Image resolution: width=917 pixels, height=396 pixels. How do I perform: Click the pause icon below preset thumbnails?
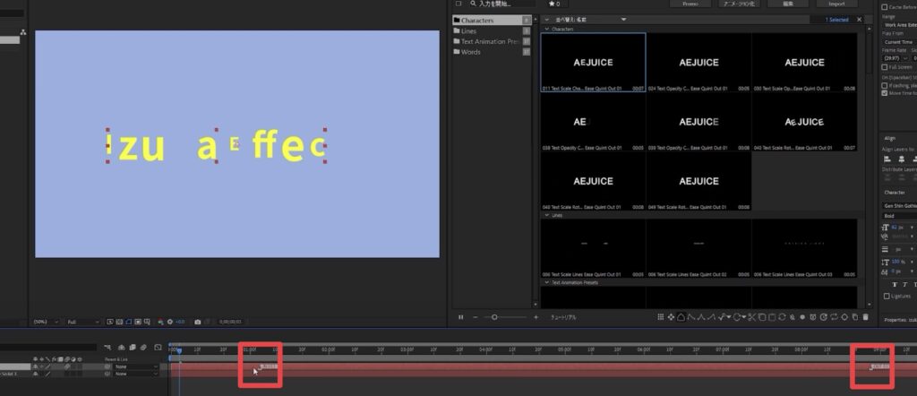pos(461,317)
